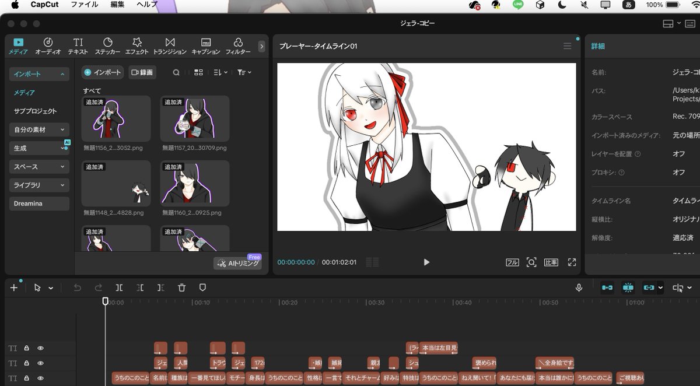
Task: Toggle visibility of top text track
Action: (41, 348)
